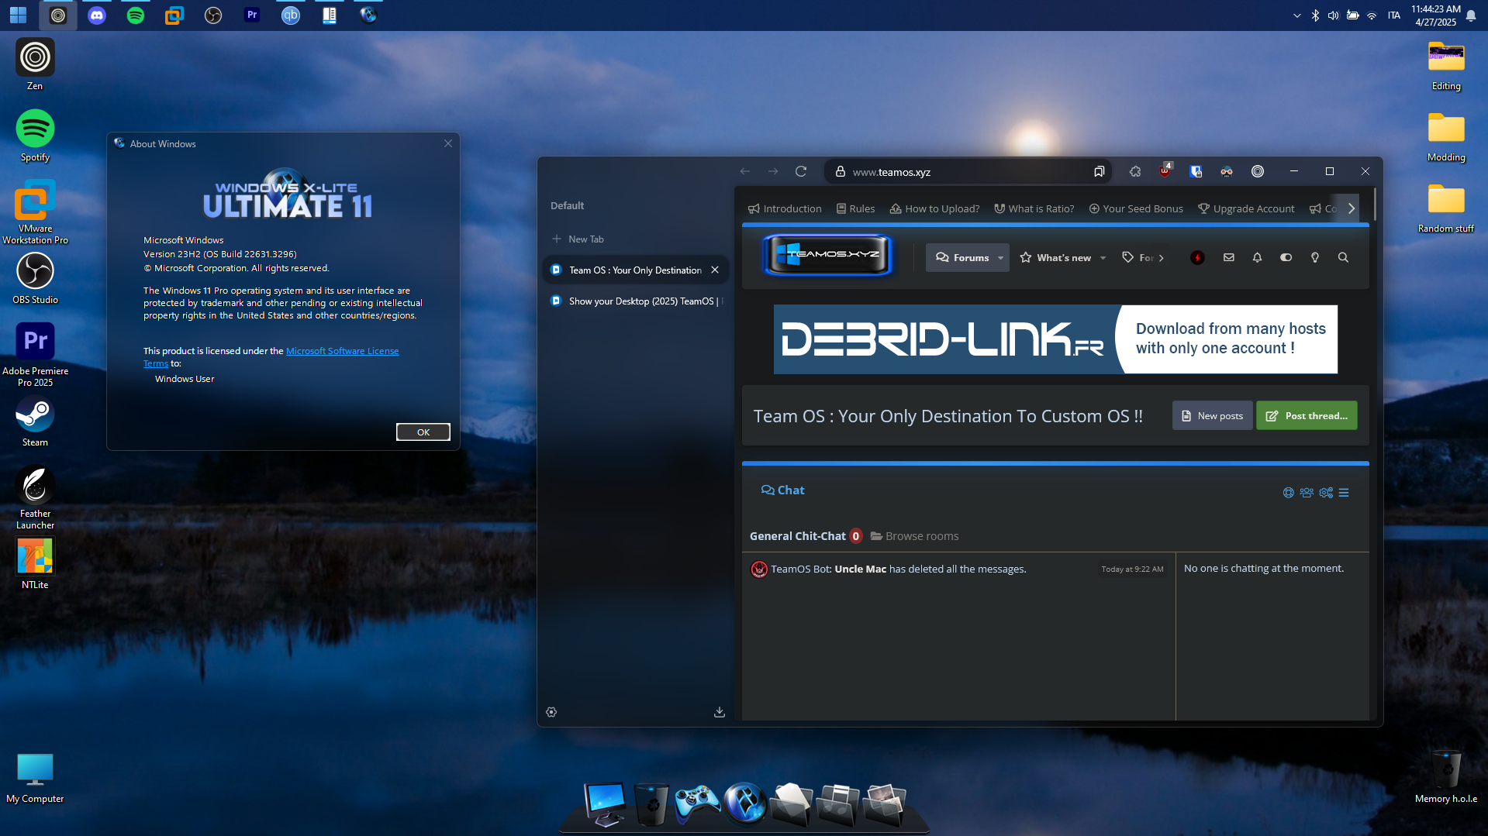Screen dimensions: 1488x836
Task: Open a New Tab in sidebar
Action: click(x=578, y=239)
